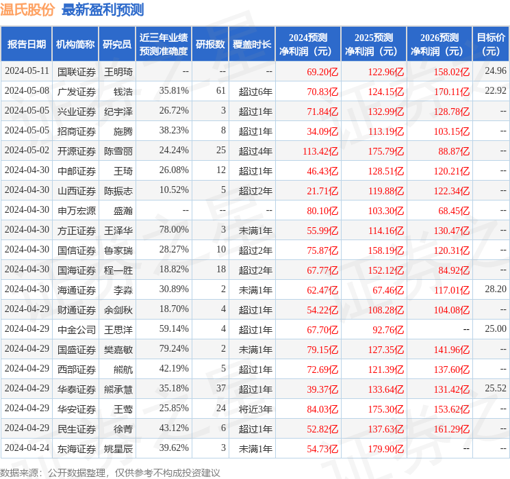The height and width of the screenshot is (479, 510).
Task: Click the target price 25.00
Action: (x=496, y=328)
